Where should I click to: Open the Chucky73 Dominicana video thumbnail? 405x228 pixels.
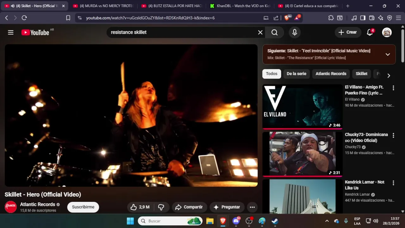coord(302,154)
